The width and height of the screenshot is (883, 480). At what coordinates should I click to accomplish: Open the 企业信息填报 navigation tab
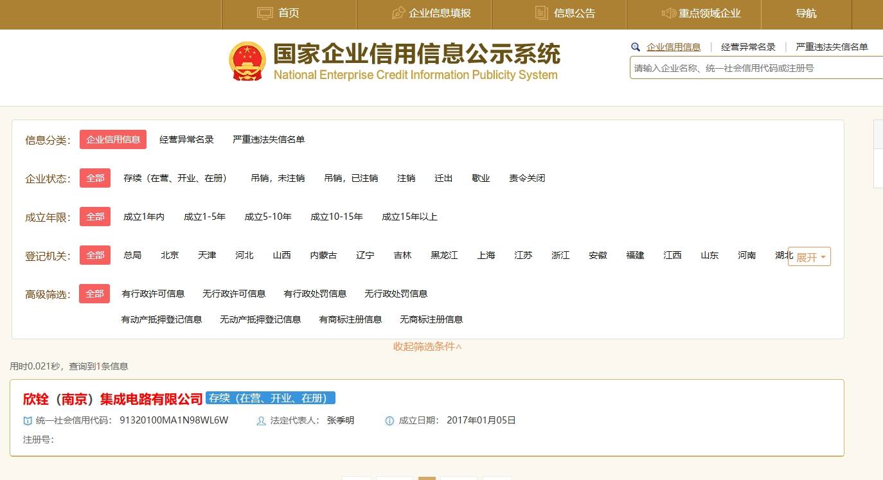tap(424, 13)
